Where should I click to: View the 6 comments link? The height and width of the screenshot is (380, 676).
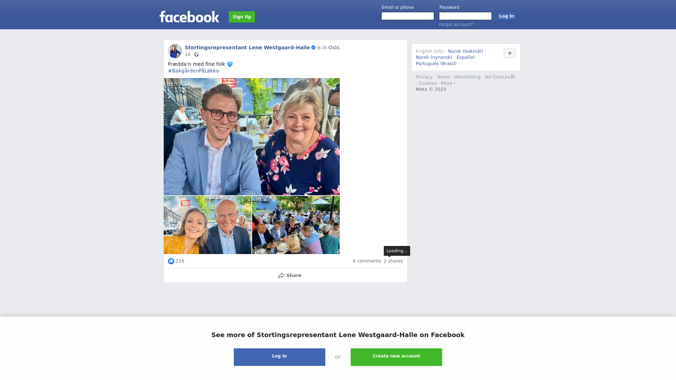click(367, 261)
